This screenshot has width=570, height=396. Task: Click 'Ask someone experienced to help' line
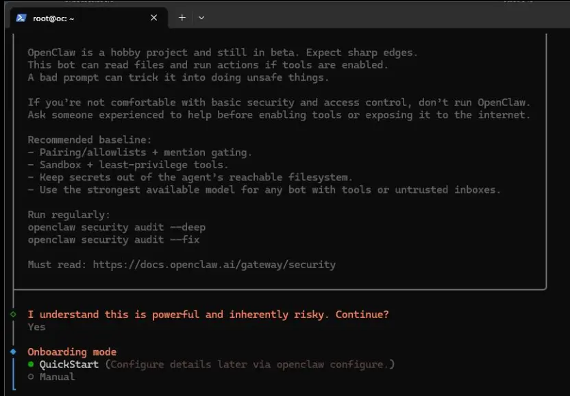pos(280,115)
